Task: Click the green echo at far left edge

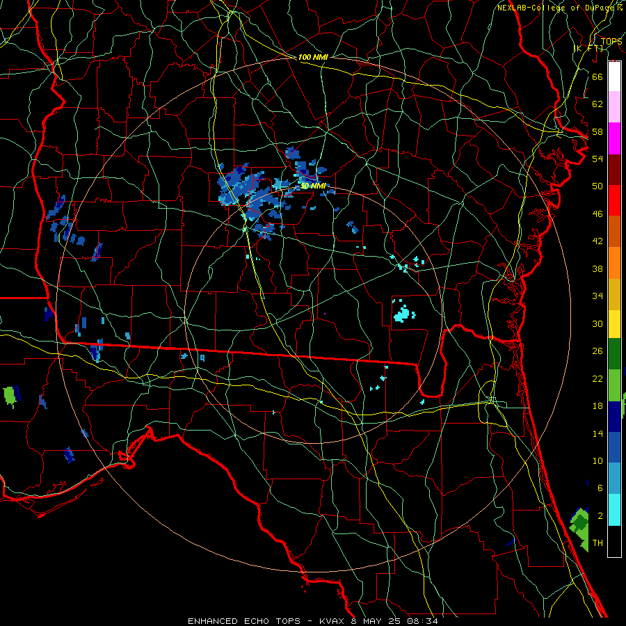Action: pyautogui.click(x=10, y=396)
